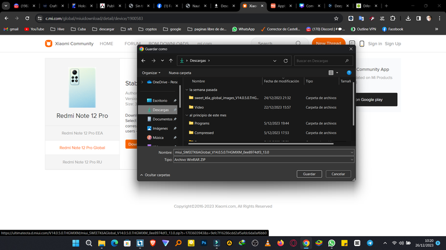Click Ocultar carpetas to hide folders
The image size is (446, 250).
[155, 175]
